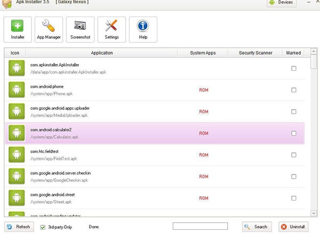Click the Android icon for com.google.android.apps.uploader

tap(17, 111)
